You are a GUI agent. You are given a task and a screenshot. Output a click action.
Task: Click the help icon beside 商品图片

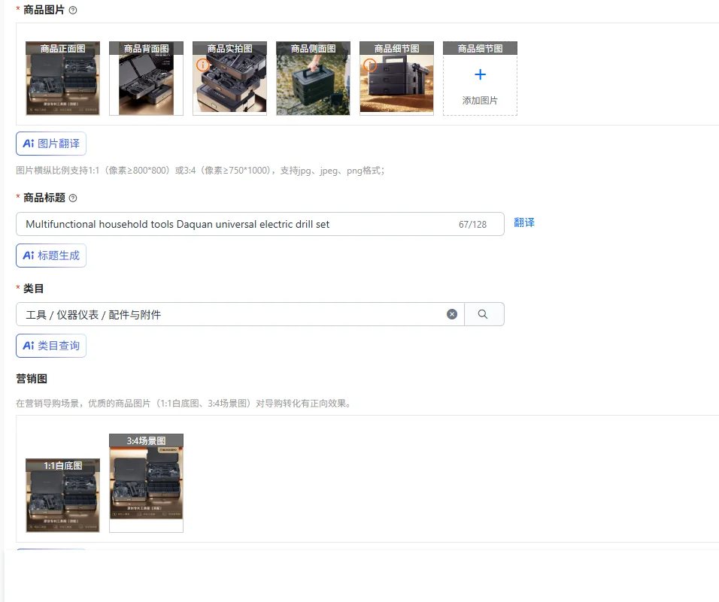pos(73,10)
